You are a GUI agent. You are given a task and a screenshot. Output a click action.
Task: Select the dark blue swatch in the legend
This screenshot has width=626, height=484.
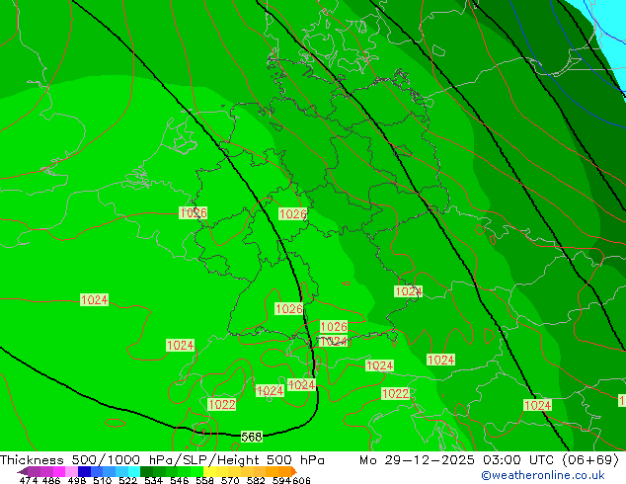(84, 471)
